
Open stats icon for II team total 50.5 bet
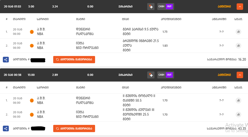(238, 100)
